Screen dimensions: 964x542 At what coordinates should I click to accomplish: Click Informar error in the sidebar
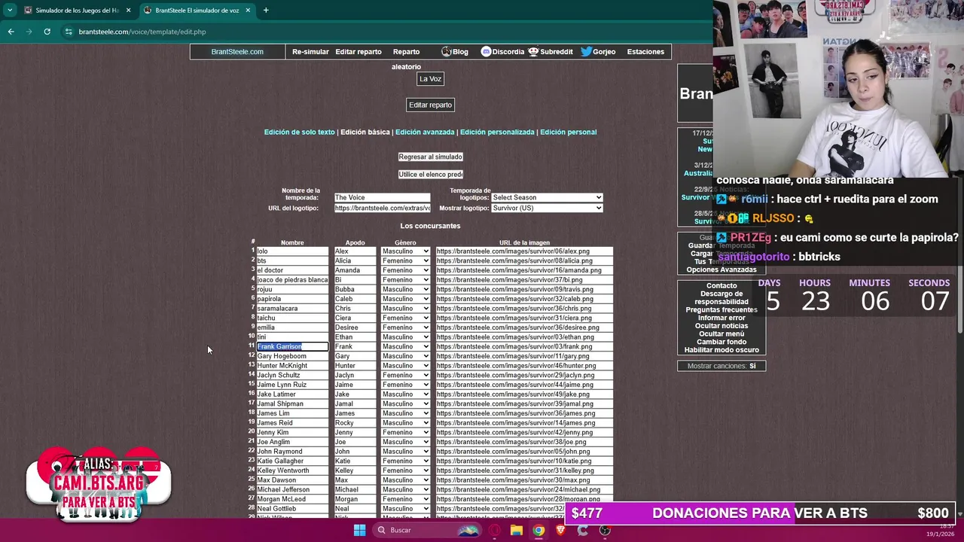click(721, 318)
